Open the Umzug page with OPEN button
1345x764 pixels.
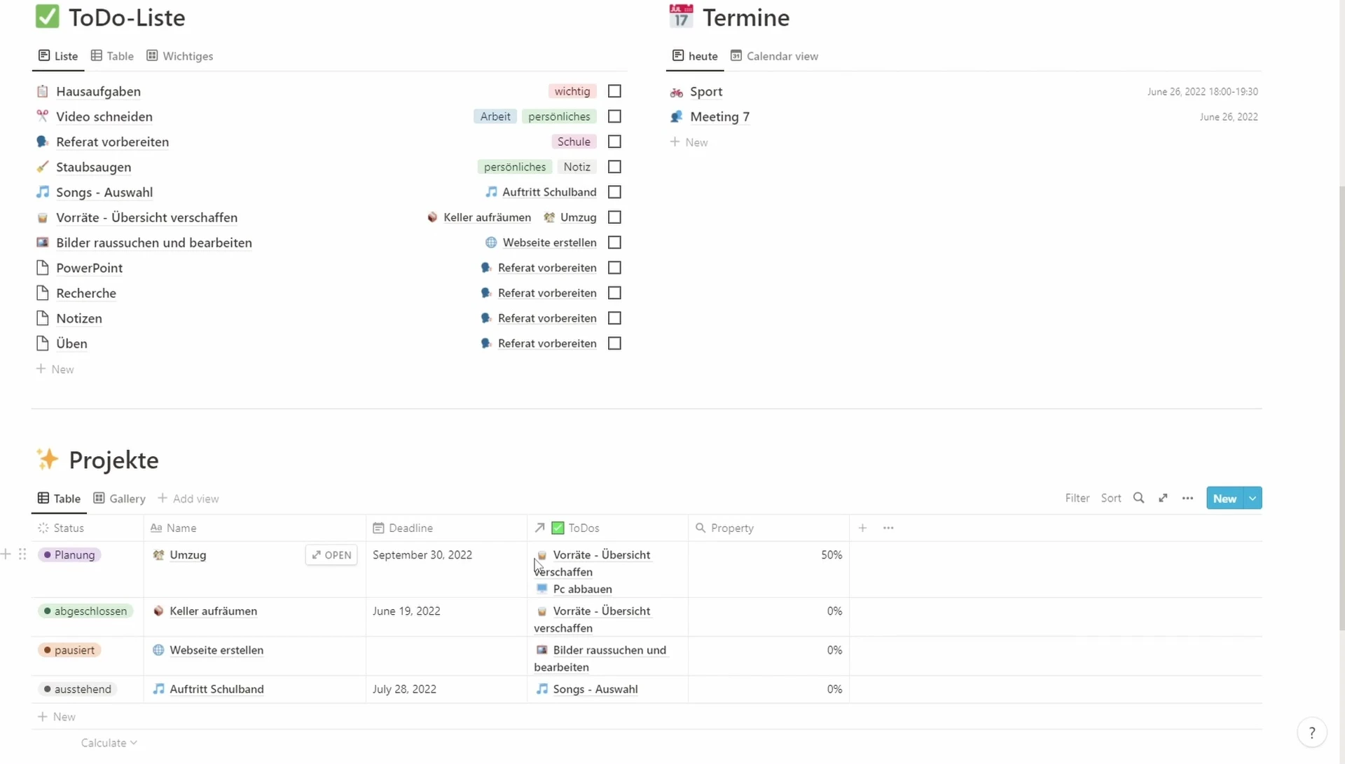[331, 554]
